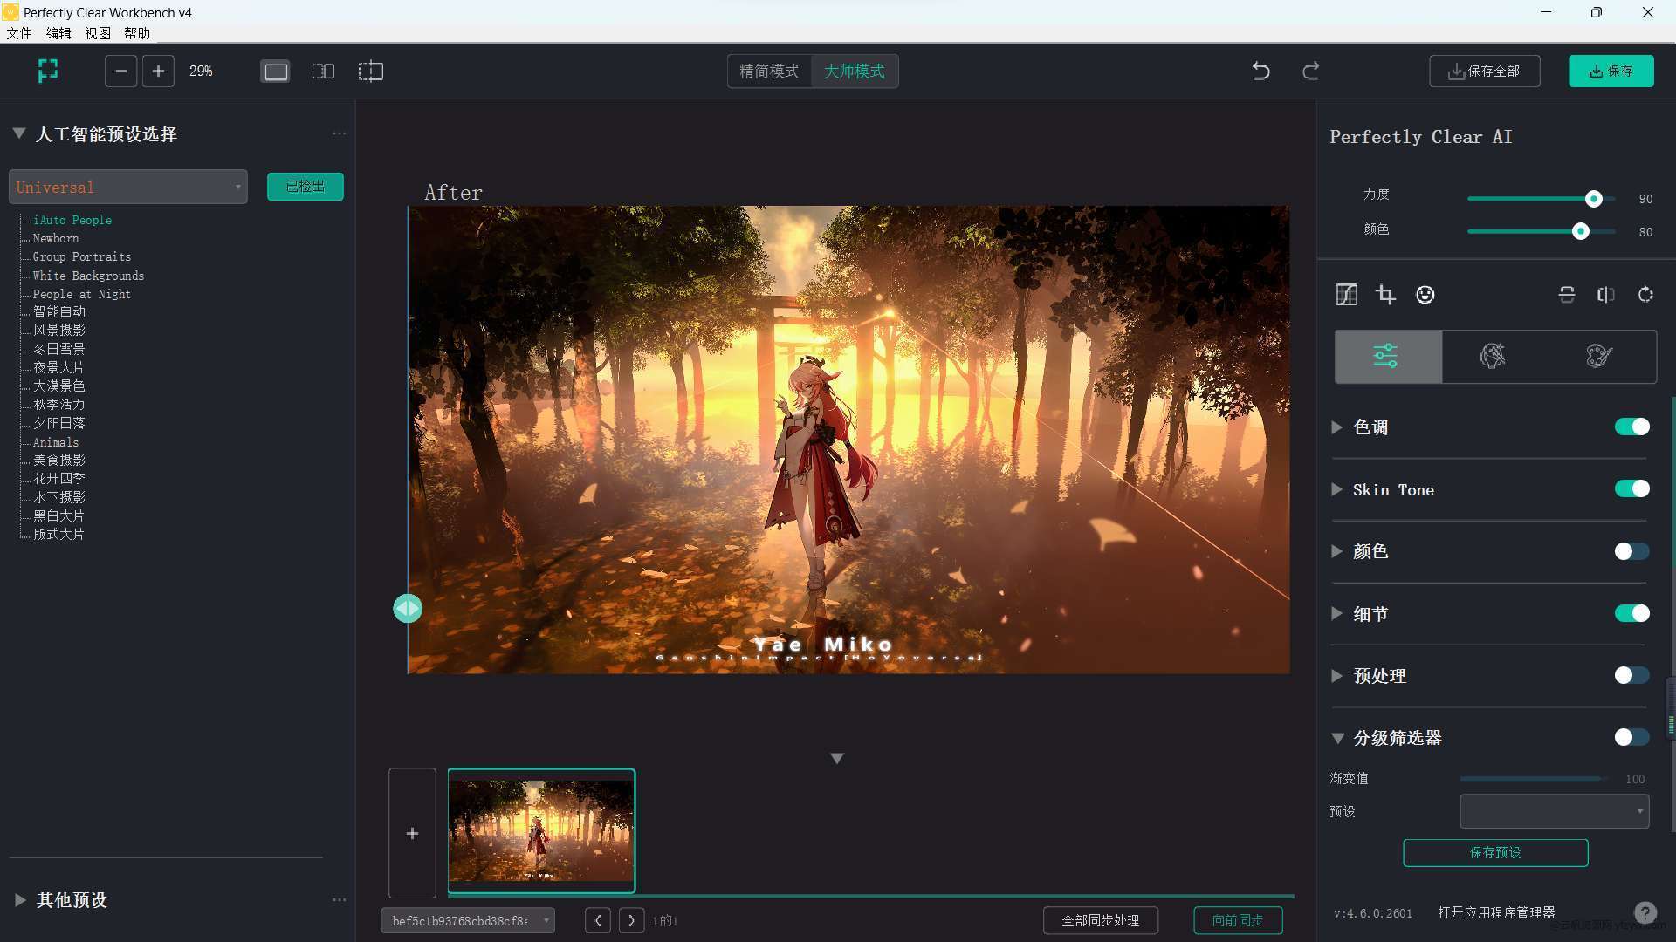Open the 文件 menu
This screenshot has height=942, width=1676.
(19, 33)
